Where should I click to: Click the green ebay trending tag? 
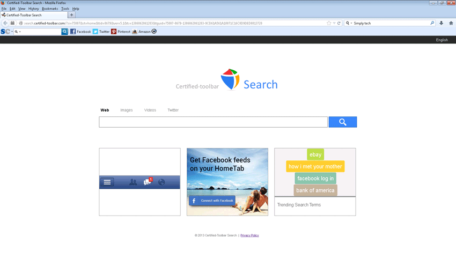tap(315, 154)
